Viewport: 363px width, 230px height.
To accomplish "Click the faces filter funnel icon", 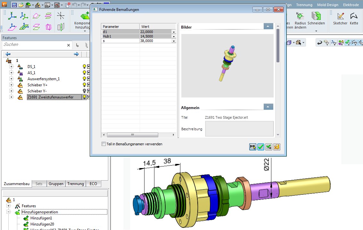I will coord(326,43).
